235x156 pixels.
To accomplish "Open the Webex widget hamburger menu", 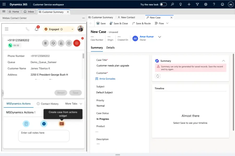I will coord(7,29).
